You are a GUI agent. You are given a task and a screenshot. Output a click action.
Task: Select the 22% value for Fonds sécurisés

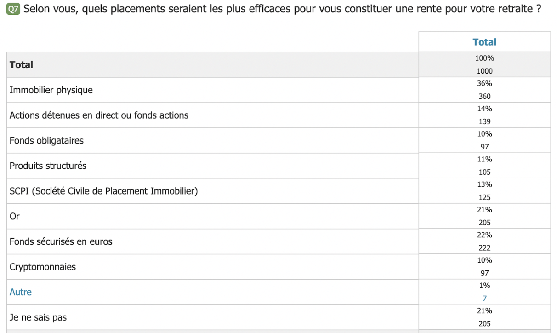484,235
